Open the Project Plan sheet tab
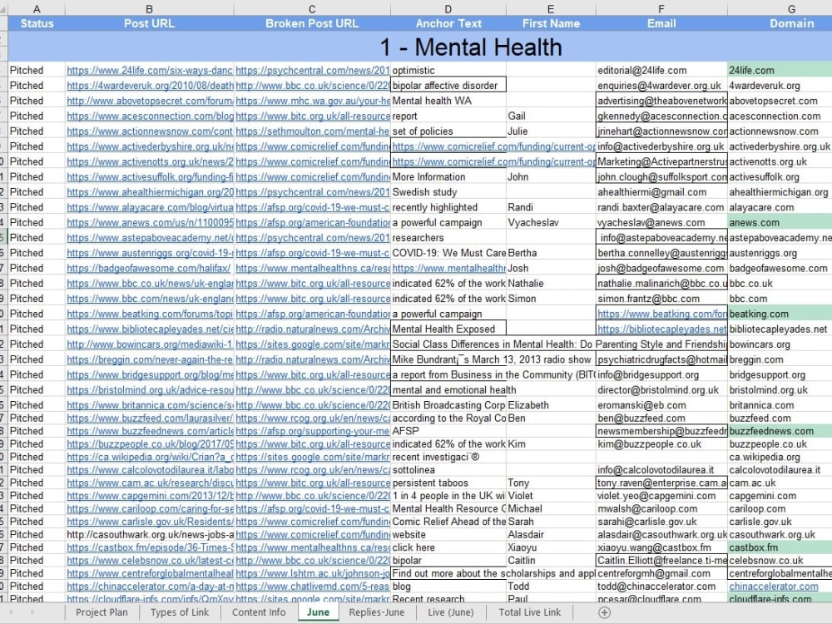 (102, 612)
